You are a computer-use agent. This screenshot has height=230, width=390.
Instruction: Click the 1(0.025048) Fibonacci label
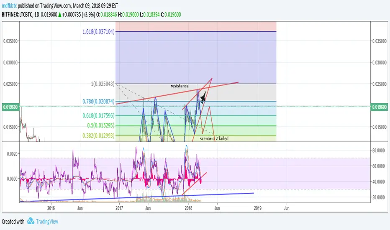click(103, 84)
